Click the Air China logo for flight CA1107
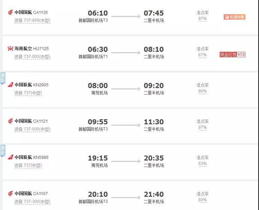259x210 pixels. [11, 194]
